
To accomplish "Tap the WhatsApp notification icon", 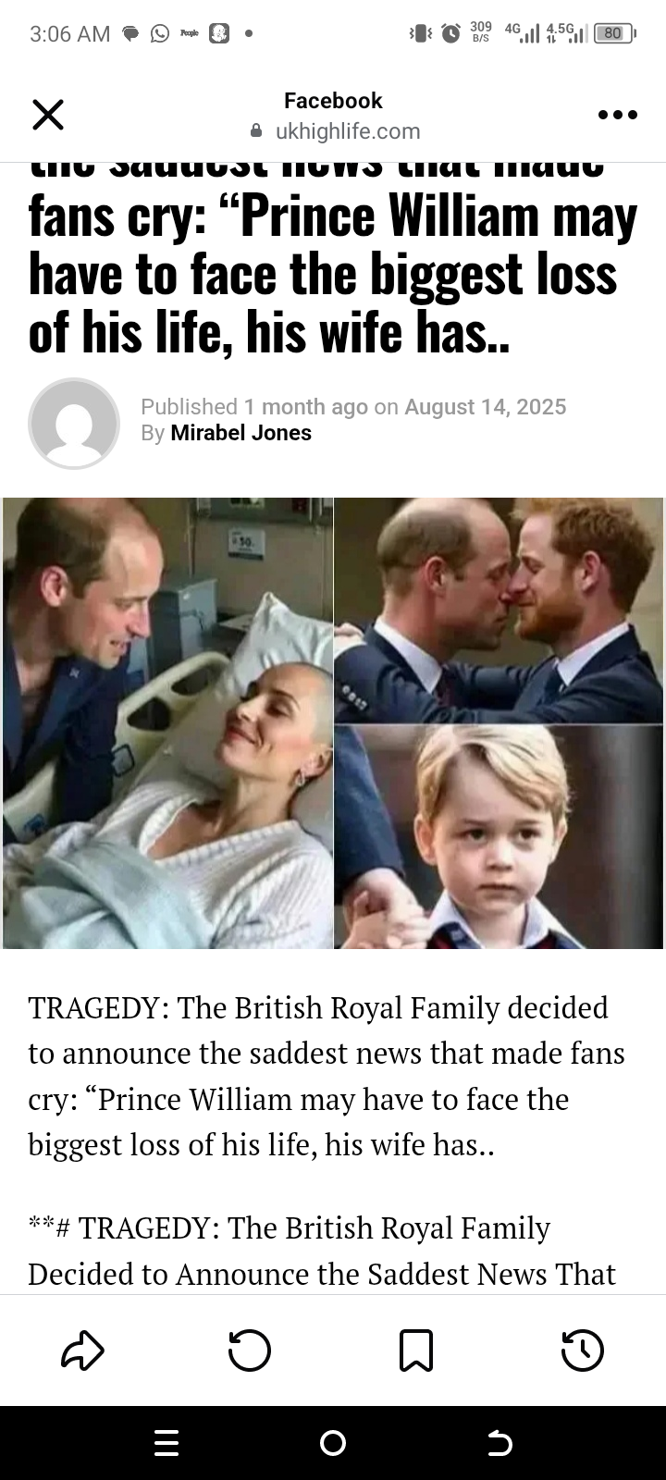I will (x=160, y=34).
